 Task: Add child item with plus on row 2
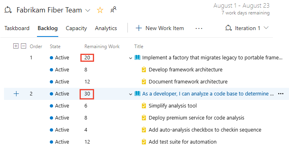tap(16, 94)
